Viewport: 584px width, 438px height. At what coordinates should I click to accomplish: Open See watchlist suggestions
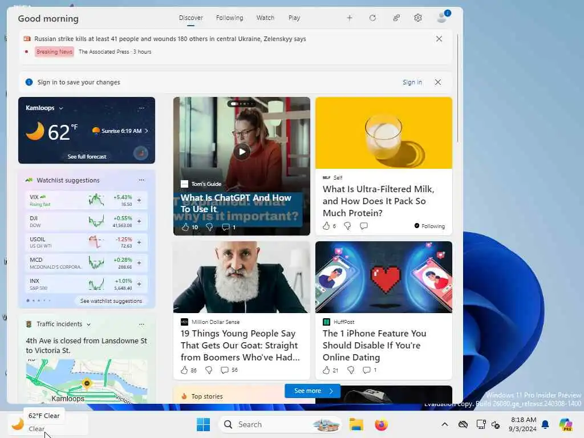(x=111, y=301)
